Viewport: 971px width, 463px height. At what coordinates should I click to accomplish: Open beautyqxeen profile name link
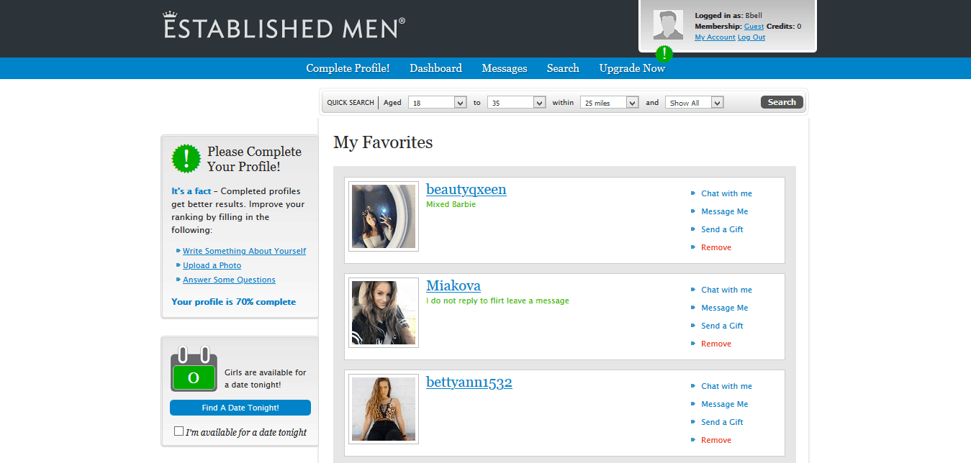point(466,189)
